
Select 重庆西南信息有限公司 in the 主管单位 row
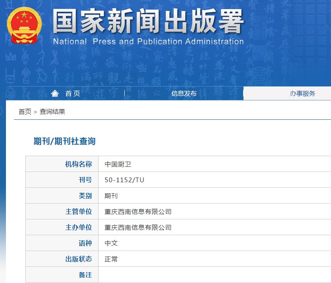(x=137, y=211)
